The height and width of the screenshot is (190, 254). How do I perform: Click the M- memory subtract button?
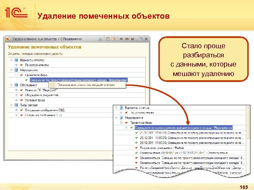pyautogui.click(x=133, y=39)
